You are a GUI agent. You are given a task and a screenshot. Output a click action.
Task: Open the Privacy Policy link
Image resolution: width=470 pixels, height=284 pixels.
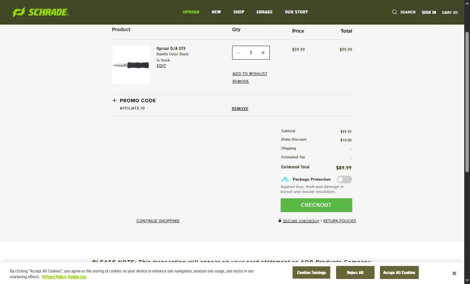coord(54,277)
